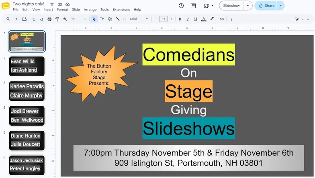The image size is (315, 178).
Task: Open the File menu
Action: (15, 10)
